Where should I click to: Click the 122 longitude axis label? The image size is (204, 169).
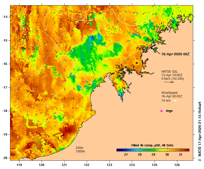87,165
